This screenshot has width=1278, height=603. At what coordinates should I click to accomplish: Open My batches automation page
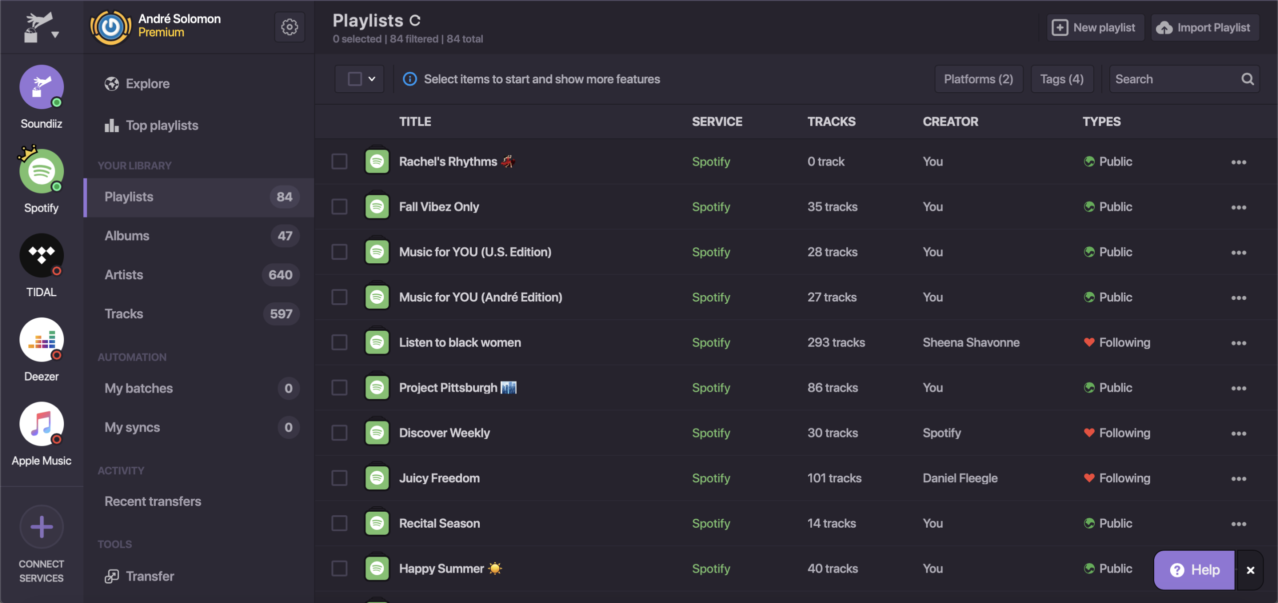tap(200, 388)
